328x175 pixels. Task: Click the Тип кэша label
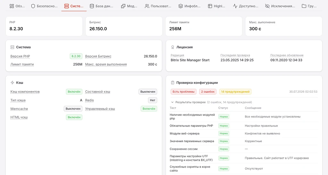point(18,100)
